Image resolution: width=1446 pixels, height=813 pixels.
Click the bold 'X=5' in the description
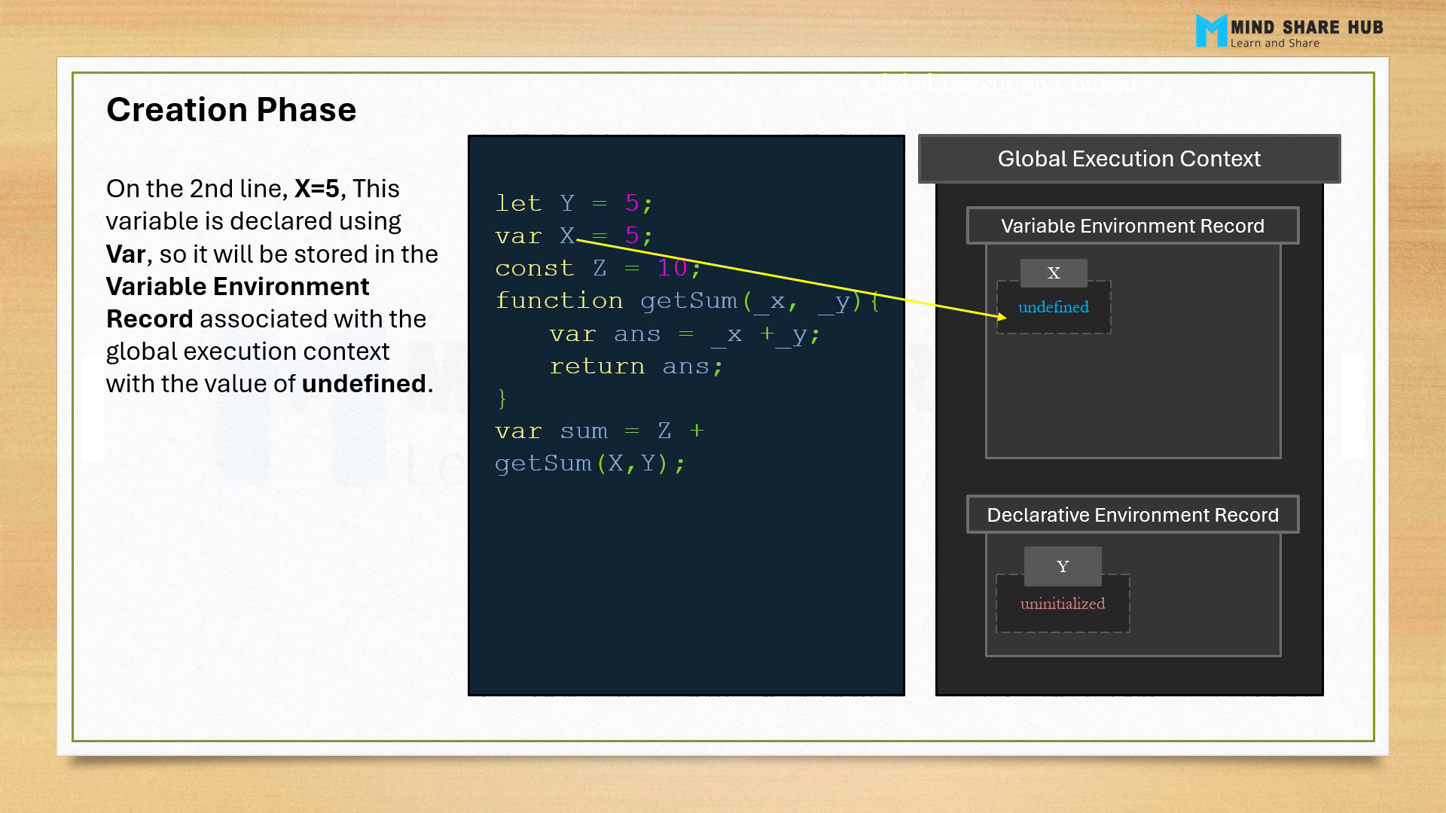click(317, 189)
